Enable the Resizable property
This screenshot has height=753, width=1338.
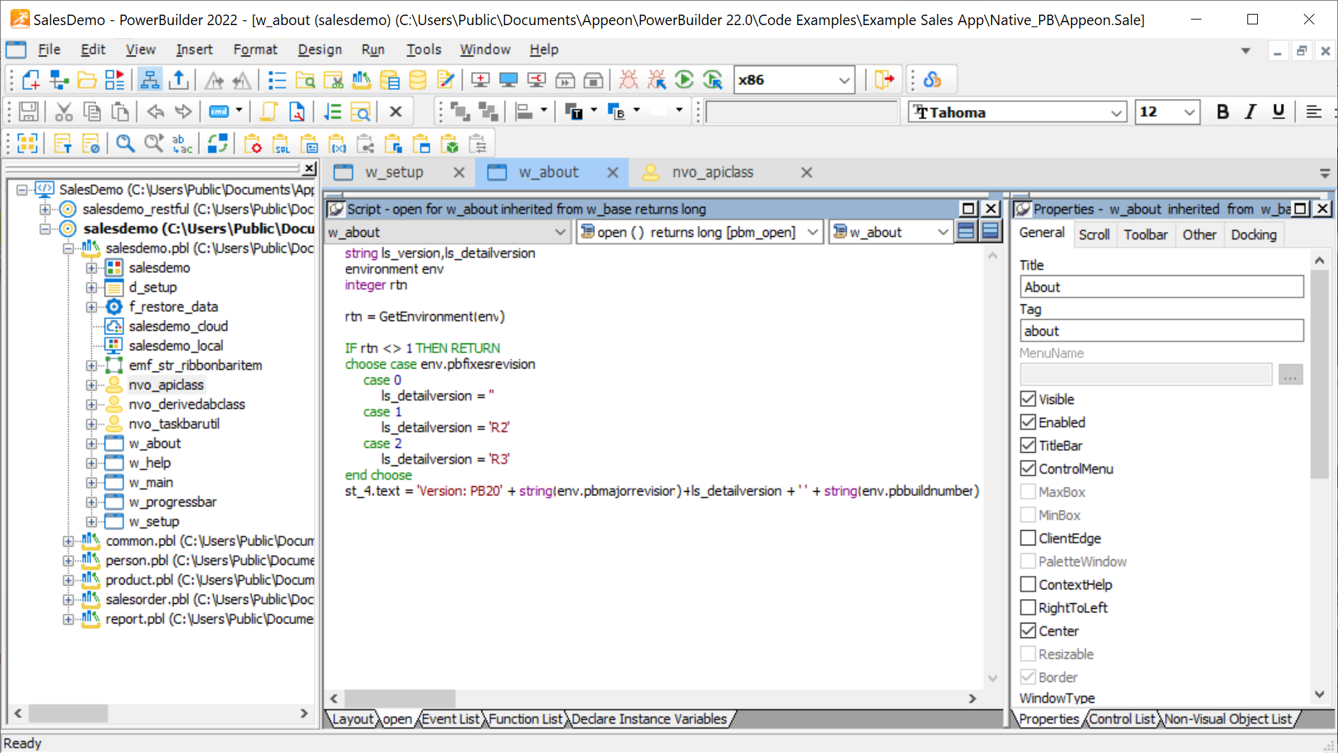point(1028,653)
